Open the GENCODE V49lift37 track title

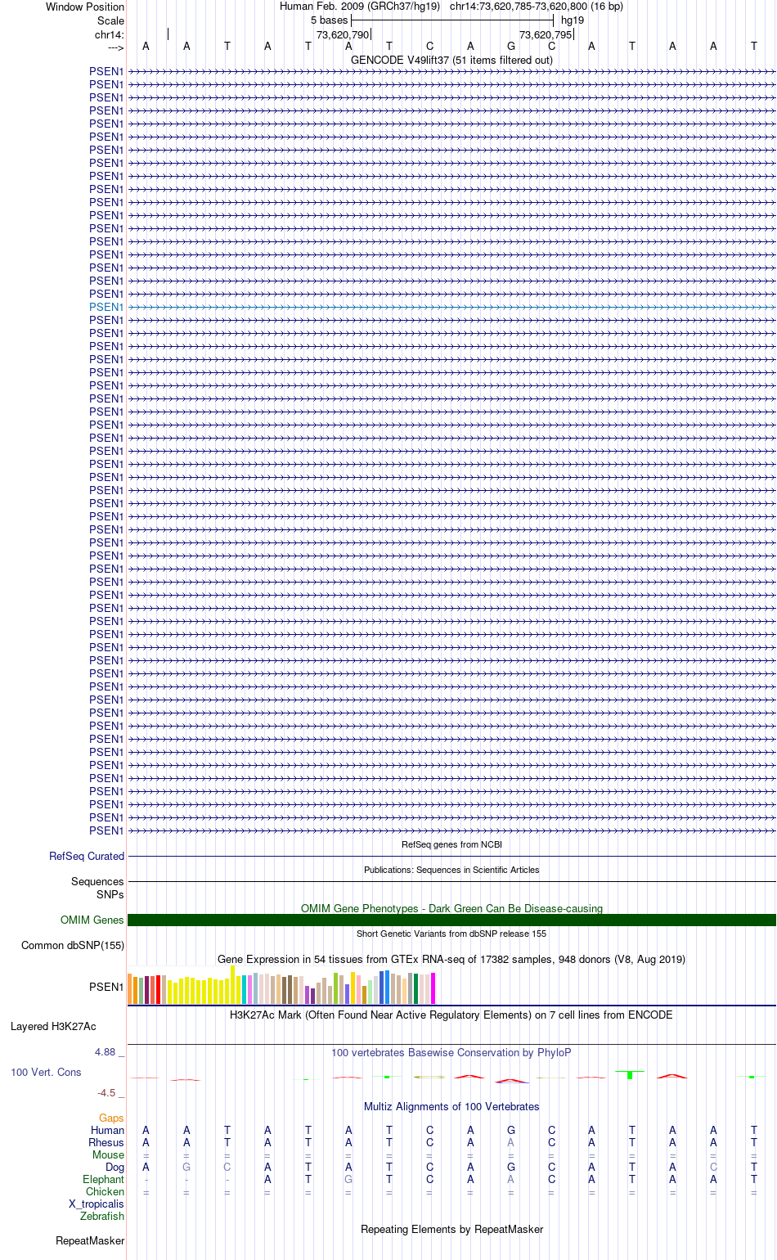point(451,60)
